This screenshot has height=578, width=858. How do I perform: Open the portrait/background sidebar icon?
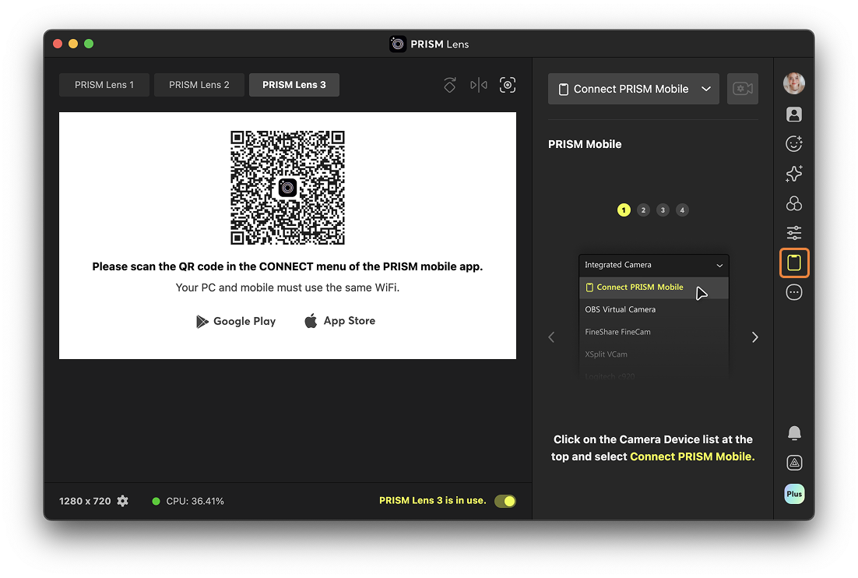coord(794,114)
